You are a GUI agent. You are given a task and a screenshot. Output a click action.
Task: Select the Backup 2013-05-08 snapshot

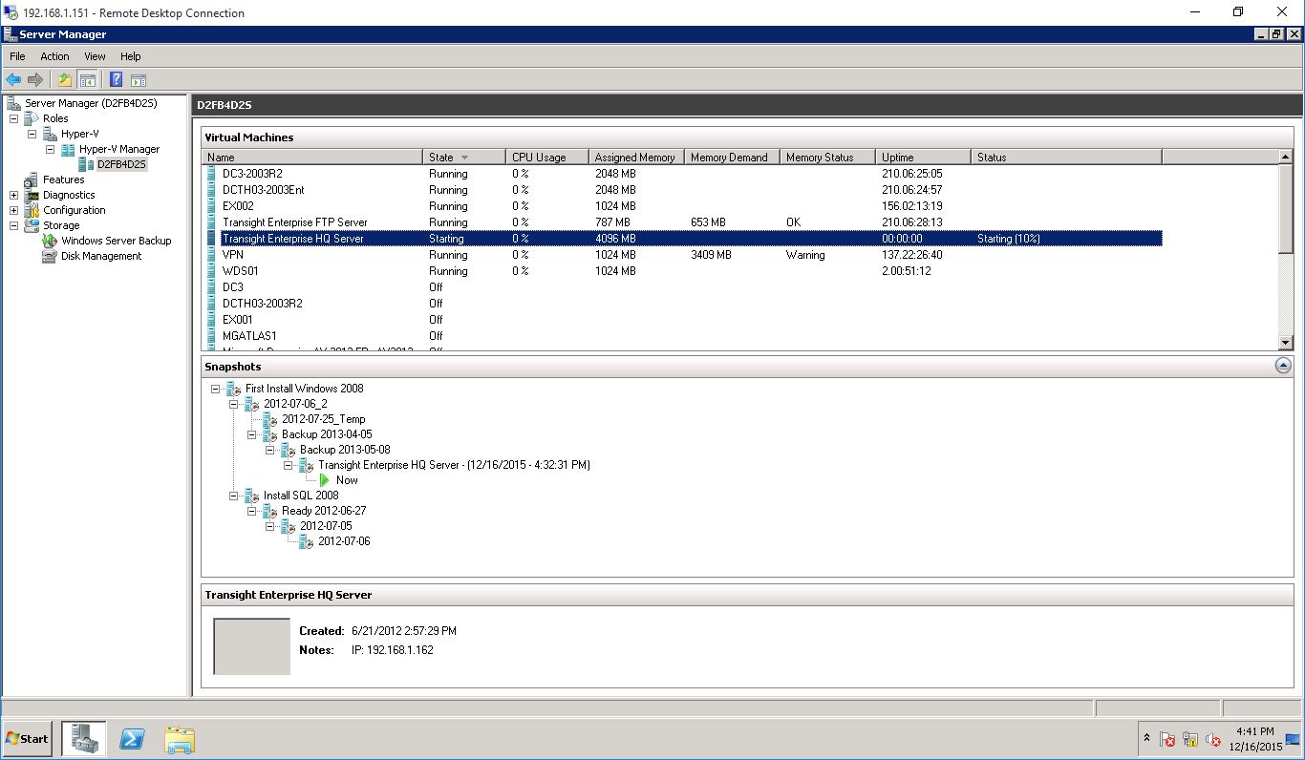[x=345, y=450]
